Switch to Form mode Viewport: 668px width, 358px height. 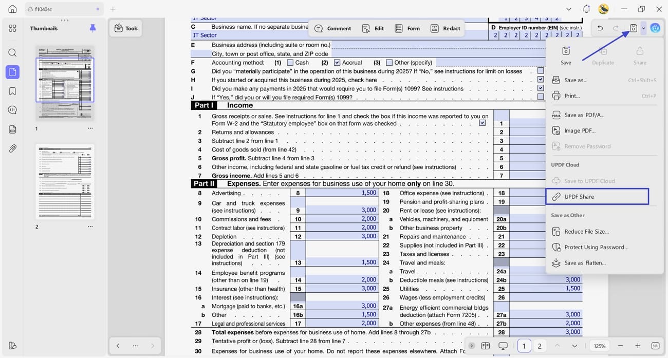pos(407,28)
